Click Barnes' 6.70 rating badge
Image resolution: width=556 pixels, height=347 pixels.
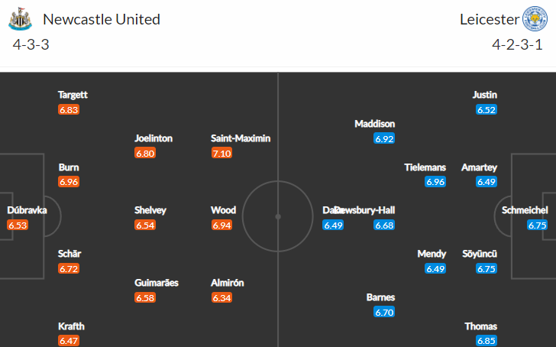click(384, 312)
